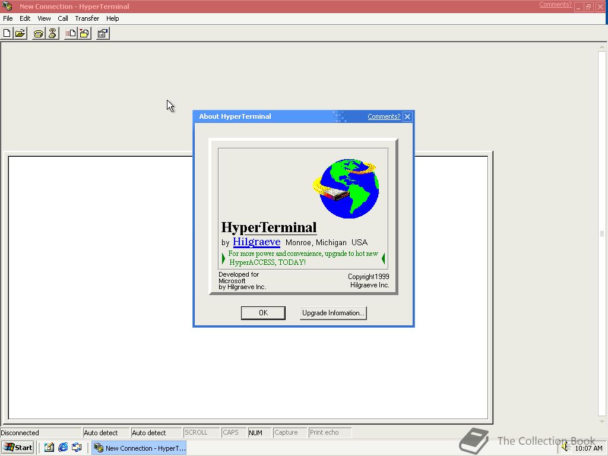Click the HyperTerminal title bar application icon
Screen dimensions: 608x456
pos(7,6)
